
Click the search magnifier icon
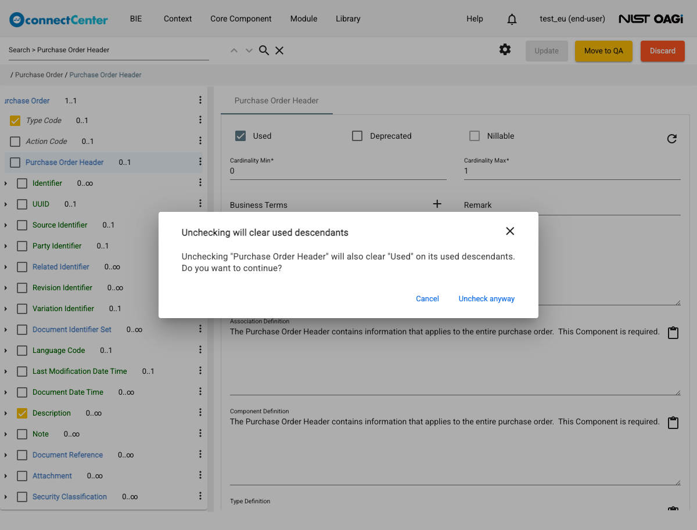click(264, 51)
